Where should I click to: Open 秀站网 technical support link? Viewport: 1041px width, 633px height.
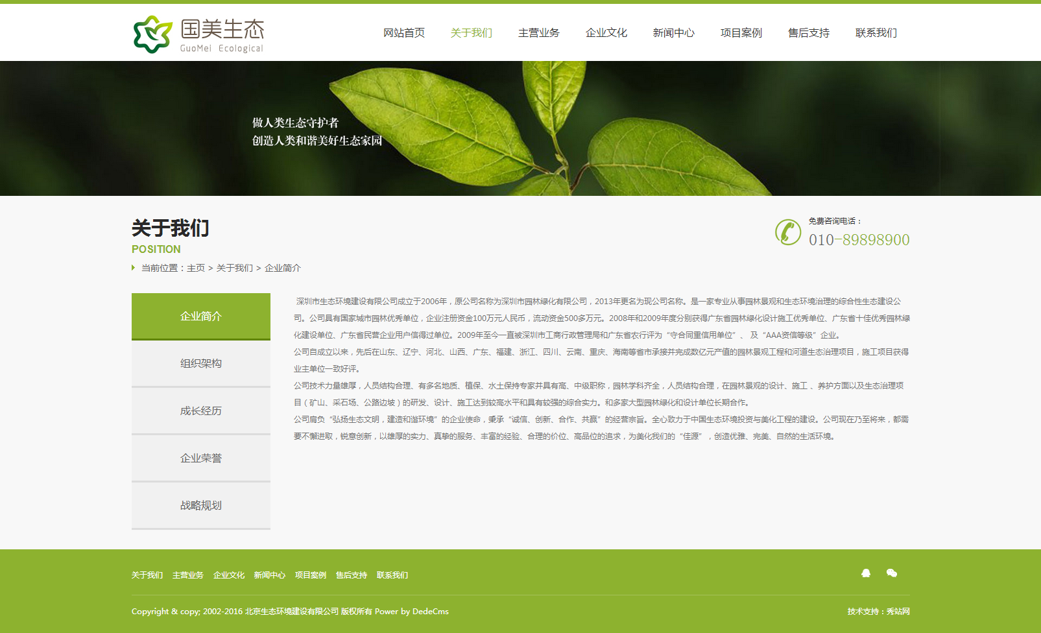pos(898,612)
